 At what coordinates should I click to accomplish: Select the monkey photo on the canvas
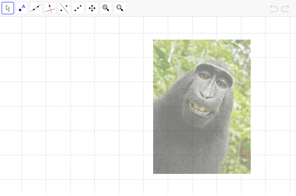[202, 107]
